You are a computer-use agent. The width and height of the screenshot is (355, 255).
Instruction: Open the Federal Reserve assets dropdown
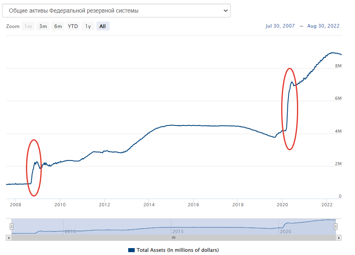(x=116, y=11)
